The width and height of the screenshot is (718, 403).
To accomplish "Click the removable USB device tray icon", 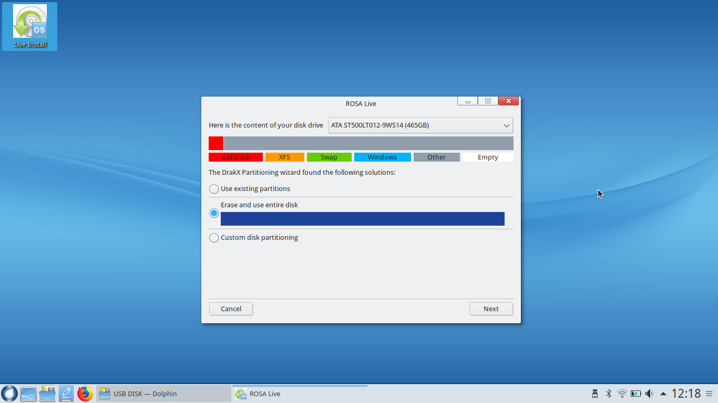I will click(x=595, y=394).
